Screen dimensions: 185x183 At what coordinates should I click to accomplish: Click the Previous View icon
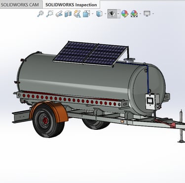tap(59, 14)
